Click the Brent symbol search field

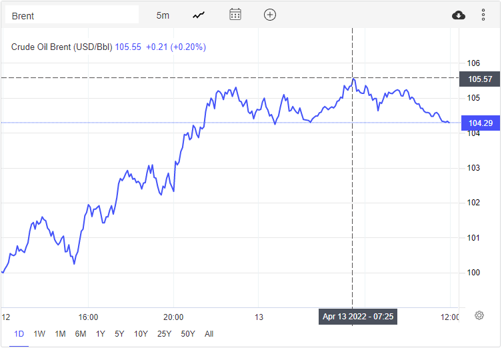point(71,15)
